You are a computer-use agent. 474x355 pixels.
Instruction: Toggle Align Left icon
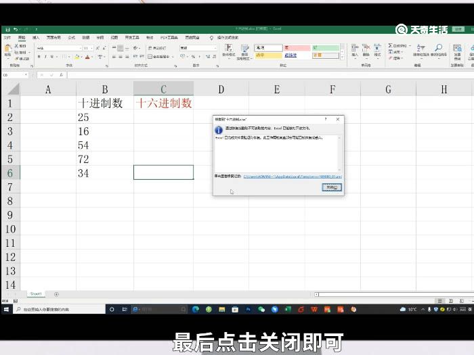point(114,56)
